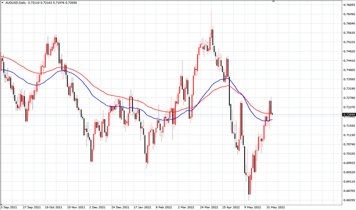Click the small arrow icon at bottom-left corner
This screenshot has height=210, width=356.
[x=2, y=204]
